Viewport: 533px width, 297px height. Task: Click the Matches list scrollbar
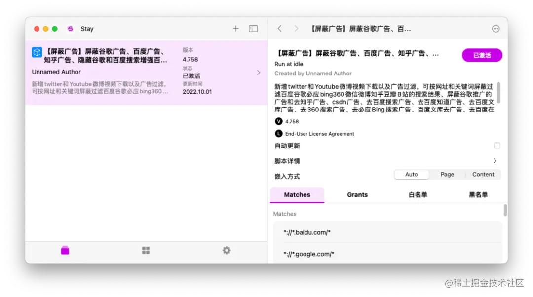point(505,210)
